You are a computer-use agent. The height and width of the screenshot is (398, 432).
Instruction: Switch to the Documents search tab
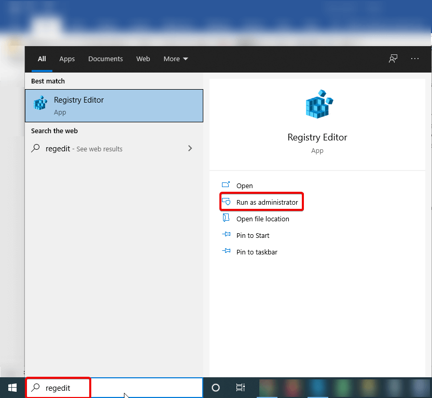click(x=105, y=59)
